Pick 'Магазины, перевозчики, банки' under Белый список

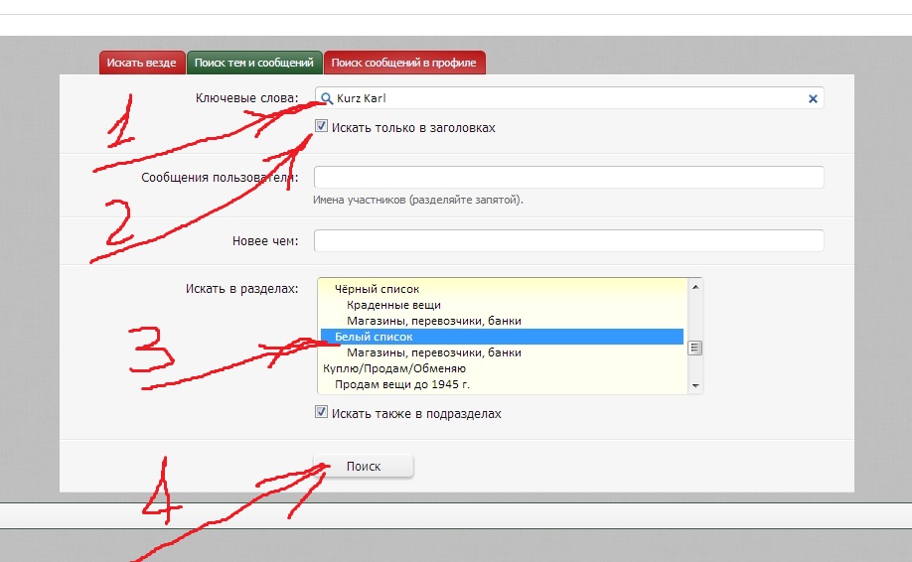[434, 352]
